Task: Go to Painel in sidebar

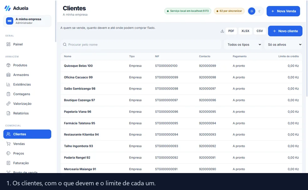Action: click(x=27, y=44)
